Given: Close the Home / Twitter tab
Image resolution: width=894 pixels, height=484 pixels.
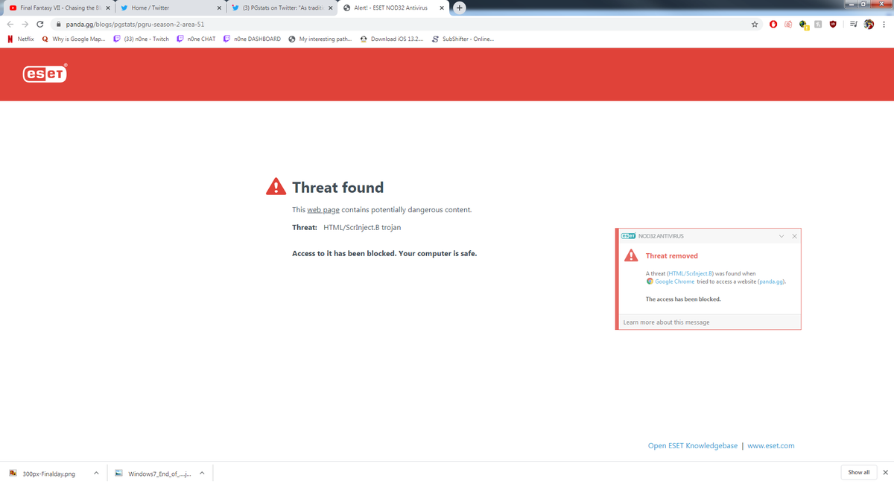Looking at the screenshot, I should 221,8.
